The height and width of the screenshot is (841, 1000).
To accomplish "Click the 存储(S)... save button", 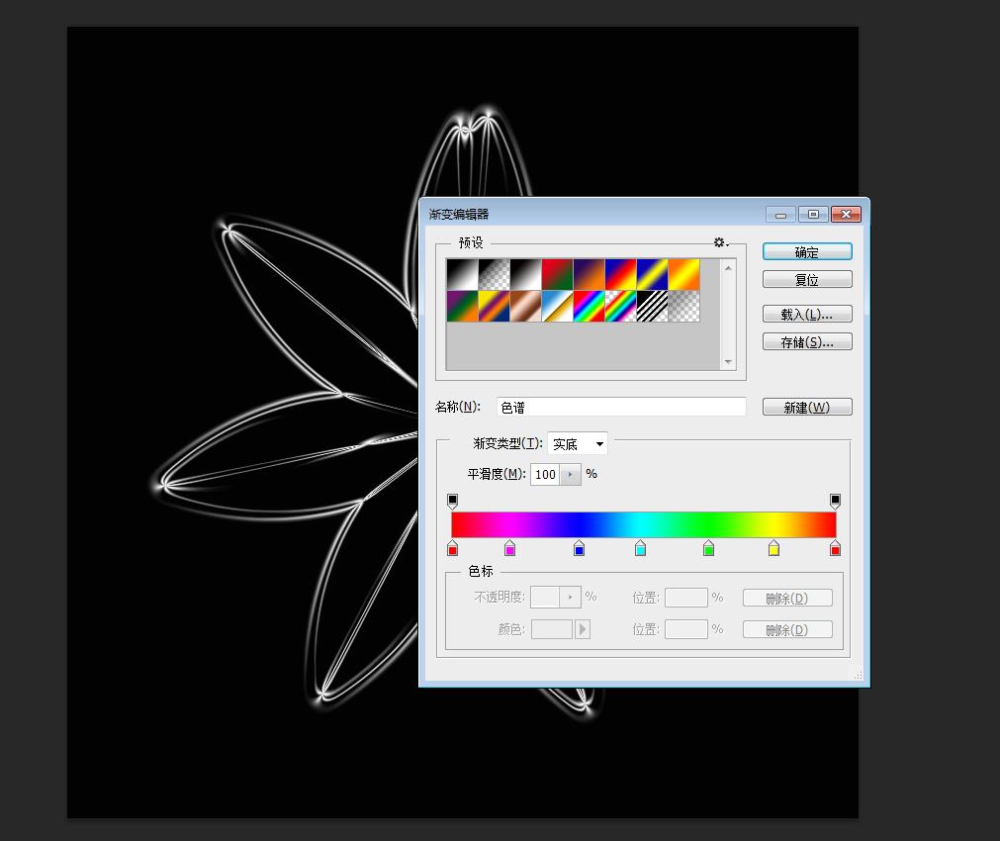I will [x=807, y=342].
